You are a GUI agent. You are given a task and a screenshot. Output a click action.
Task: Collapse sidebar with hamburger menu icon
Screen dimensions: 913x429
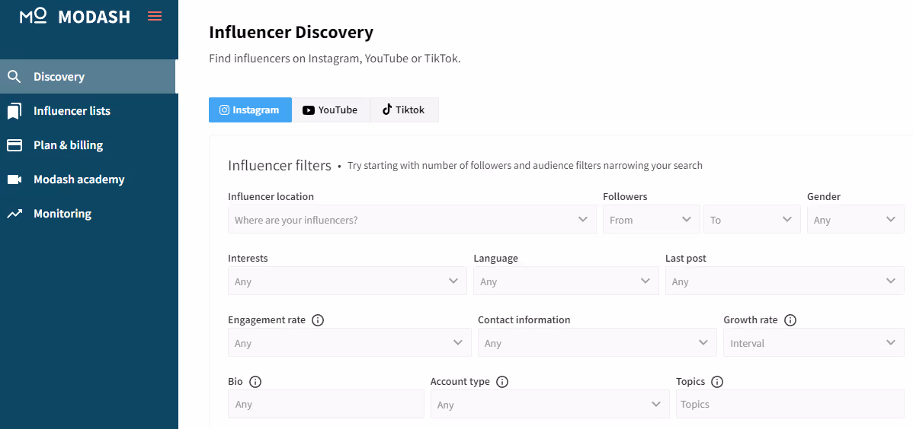click(x=155, y=16)
